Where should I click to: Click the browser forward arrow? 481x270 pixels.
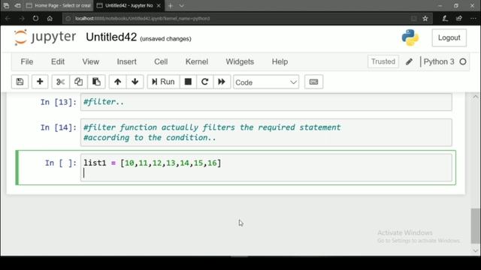coord(22,19)
